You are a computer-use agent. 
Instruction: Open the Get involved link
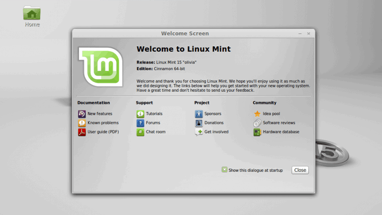point(216,132)
